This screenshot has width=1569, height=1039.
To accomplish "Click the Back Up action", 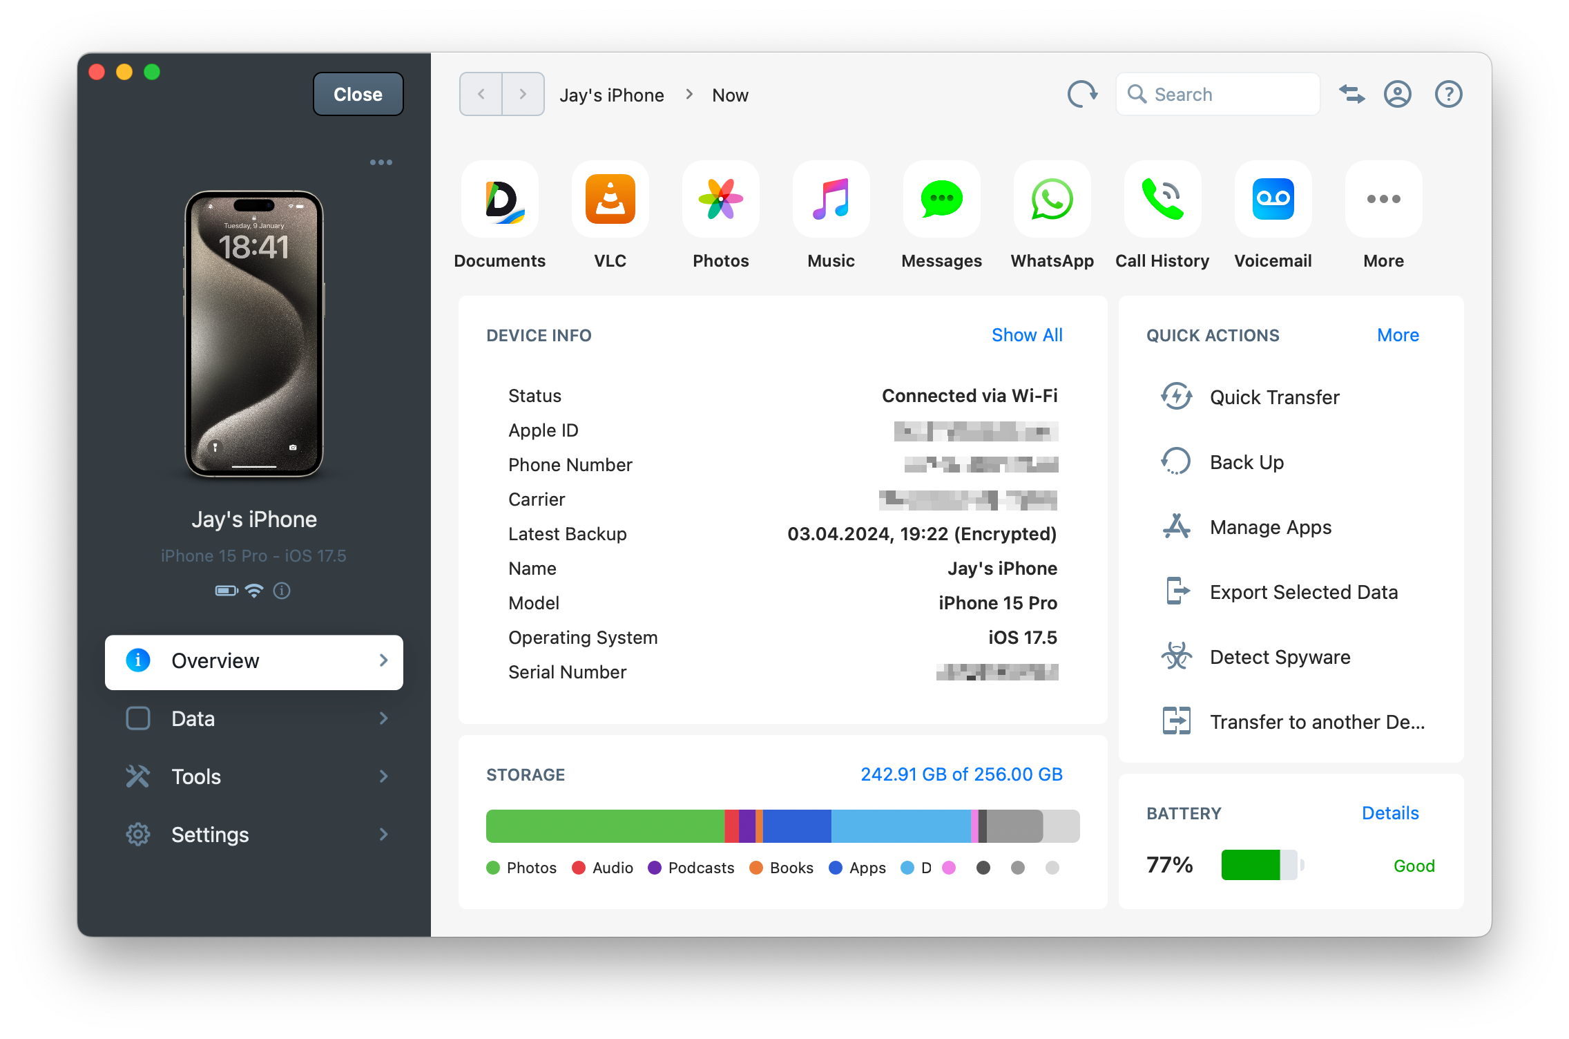I will pyautogui.click(x=1222, y=462).
